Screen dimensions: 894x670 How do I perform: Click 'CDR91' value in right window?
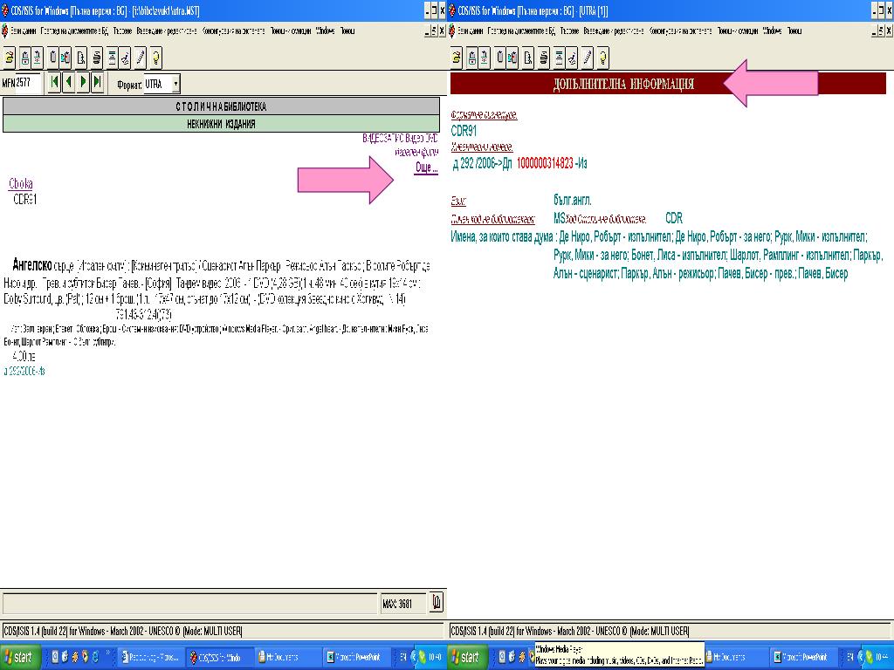464,131
